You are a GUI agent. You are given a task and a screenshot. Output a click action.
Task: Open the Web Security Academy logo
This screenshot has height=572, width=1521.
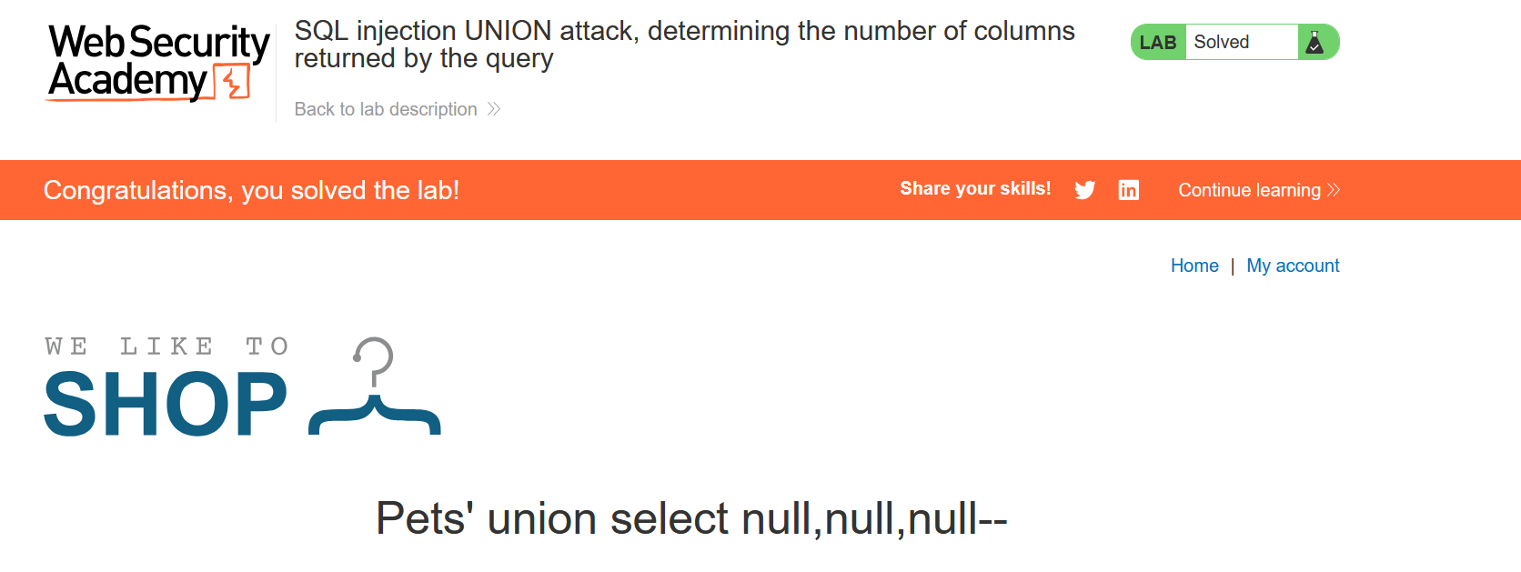tap(158, 62)
